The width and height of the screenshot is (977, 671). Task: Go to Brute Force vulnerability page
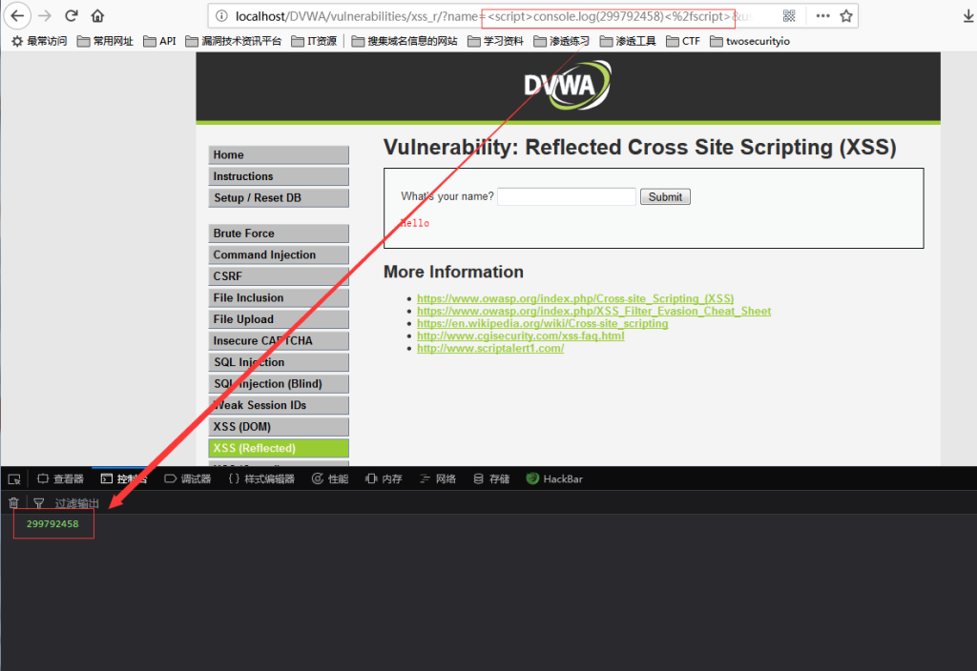(279, 234)
